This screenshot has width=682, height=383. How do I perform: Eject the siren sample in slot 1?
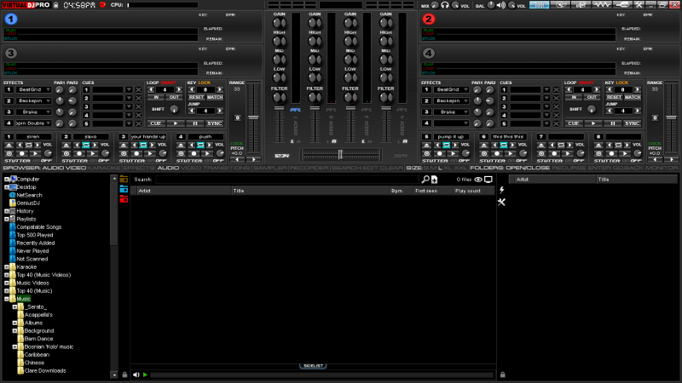[x=9, y=145]
